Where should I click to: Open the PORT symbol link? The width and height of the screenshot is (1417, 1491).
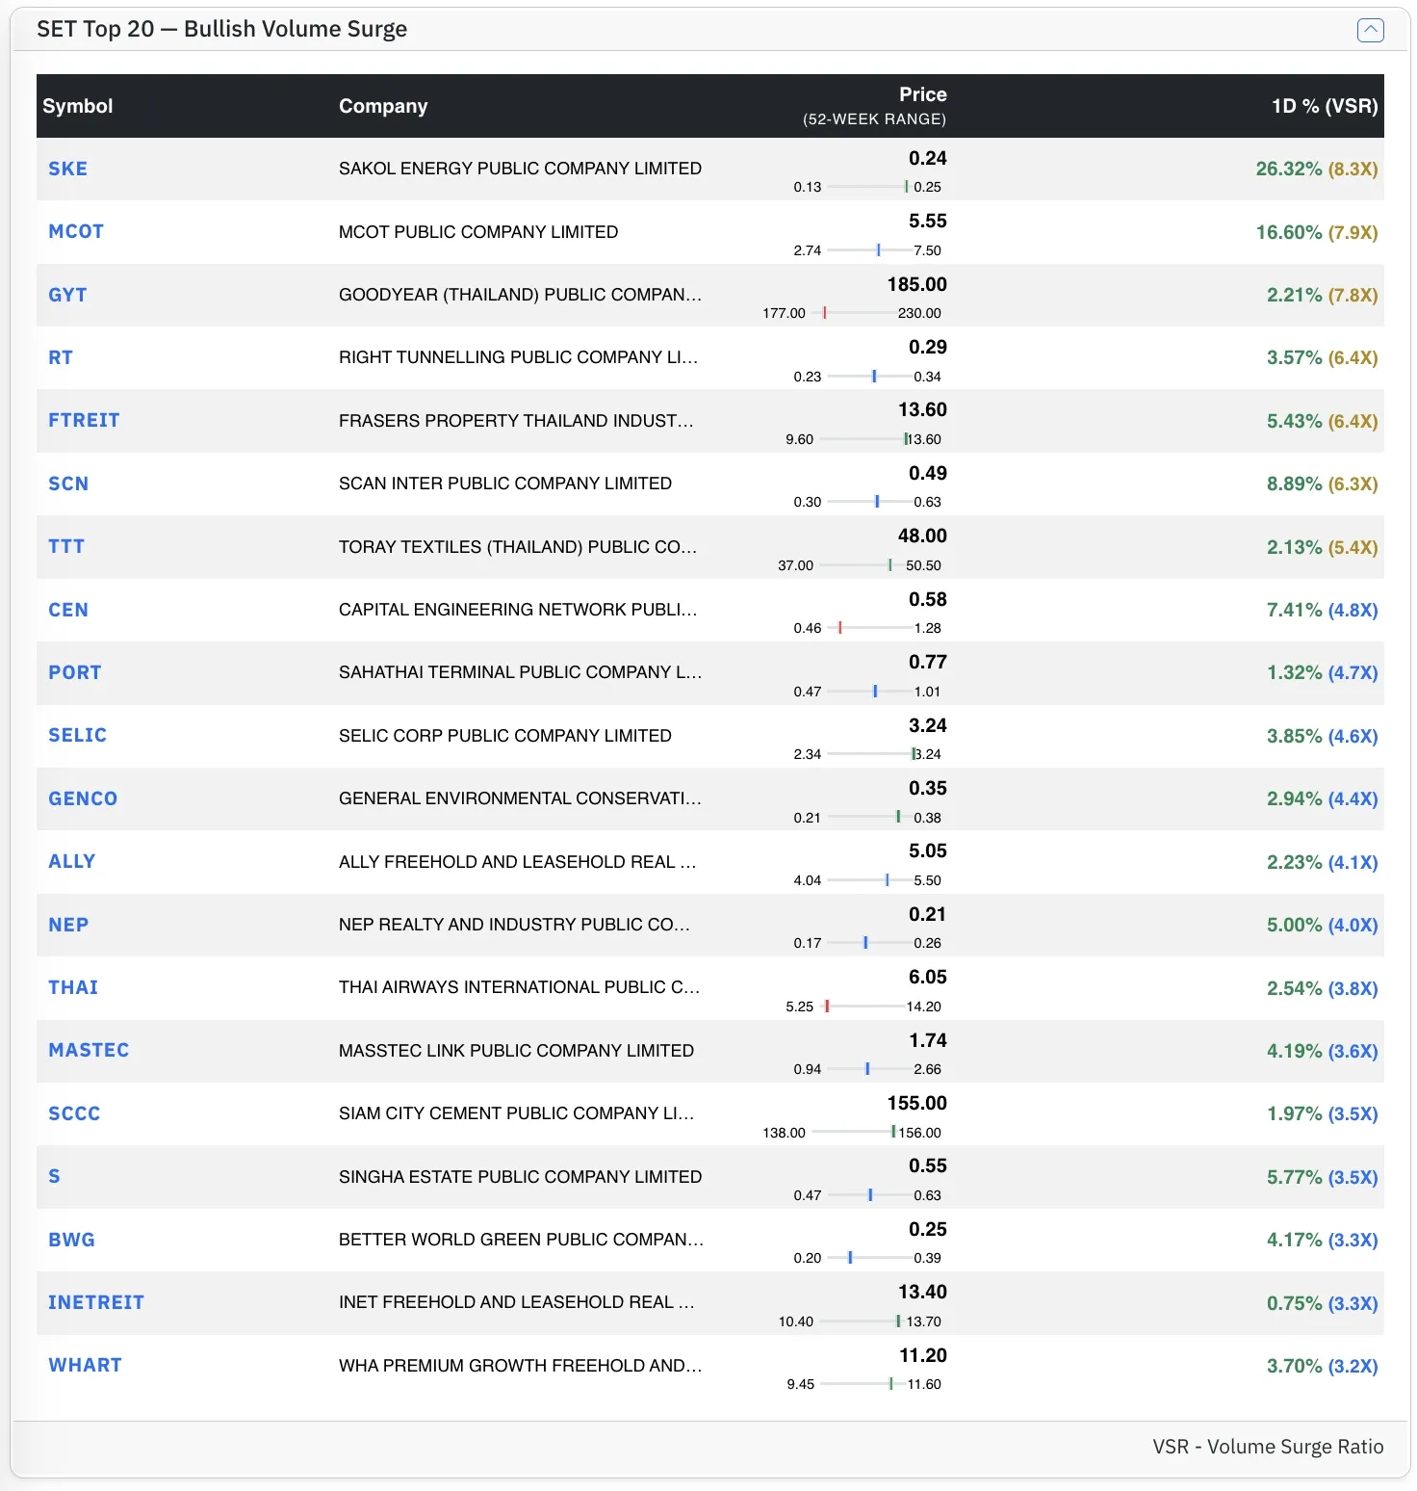point(74,672)
